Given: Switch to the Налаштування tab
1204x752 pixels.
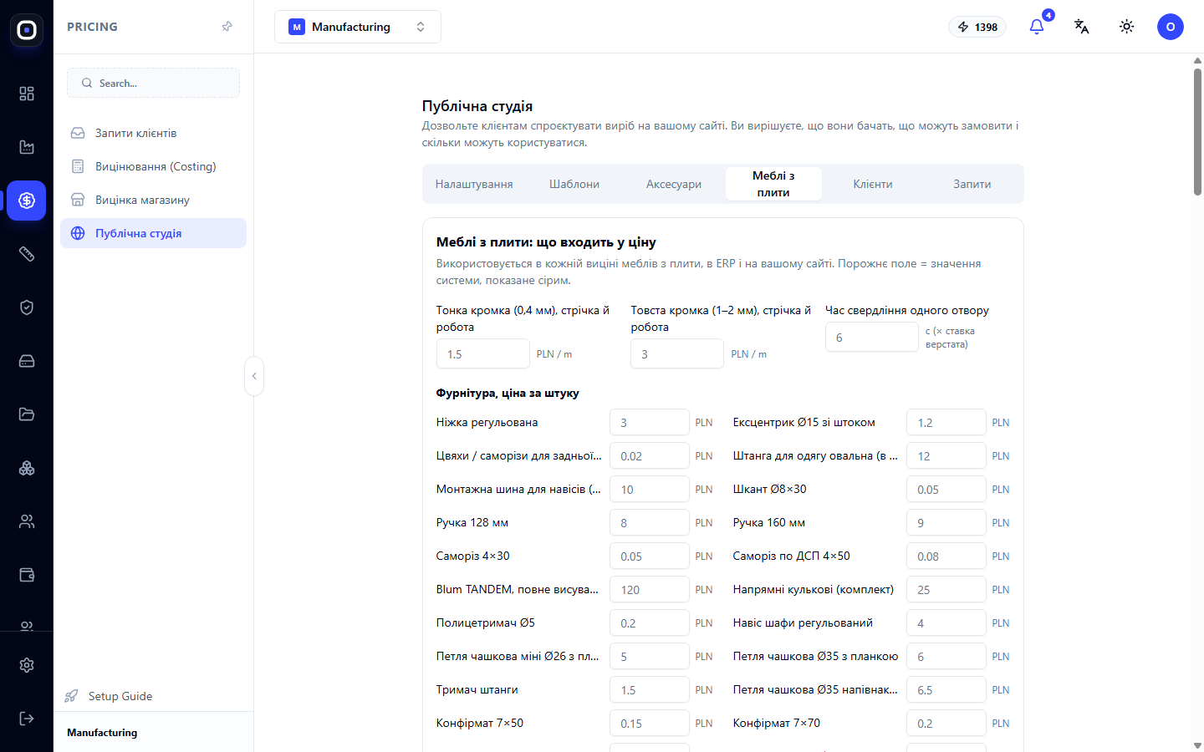Looking at the screenshot, I should [x=474, y=184].
